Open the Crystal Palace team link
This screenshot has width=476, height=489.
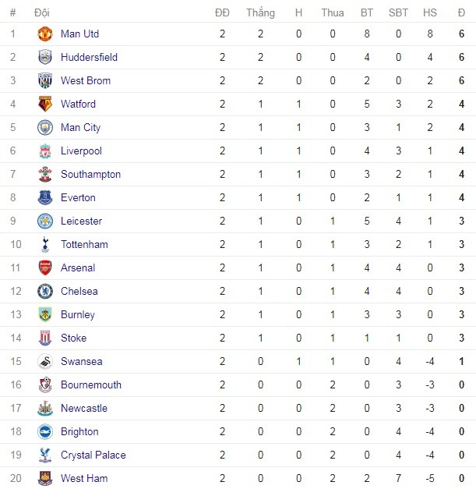pyautogui.click(x=93, y=455)
